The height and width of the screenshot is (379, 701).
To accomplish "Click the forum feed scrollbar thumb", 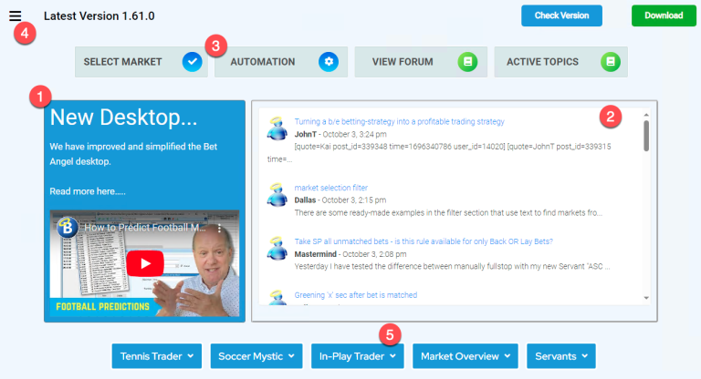I will click(646, 136).
